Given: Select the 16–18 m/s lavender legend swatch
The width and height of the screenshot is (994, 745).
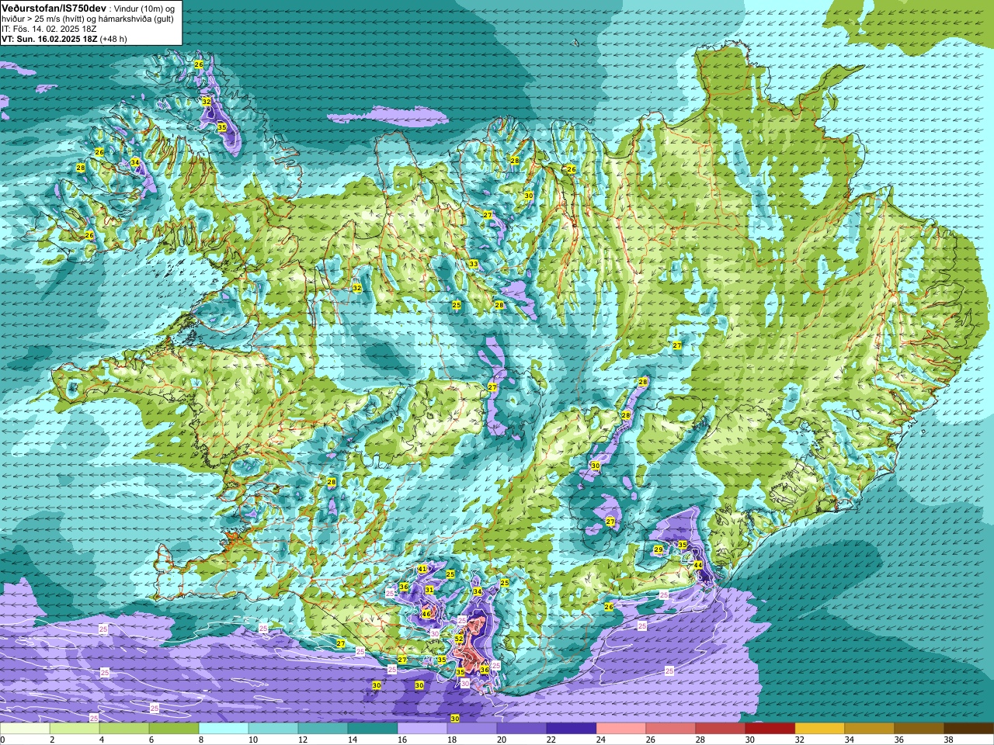Looking at the screenshot, I should click(422, 729).
